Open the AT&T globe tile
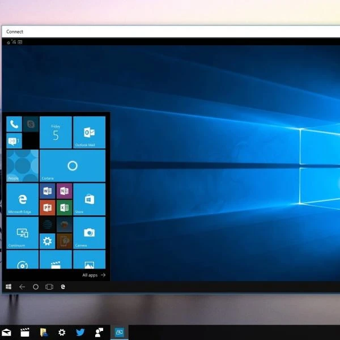 pyautogui.click(x=48, y=224)
